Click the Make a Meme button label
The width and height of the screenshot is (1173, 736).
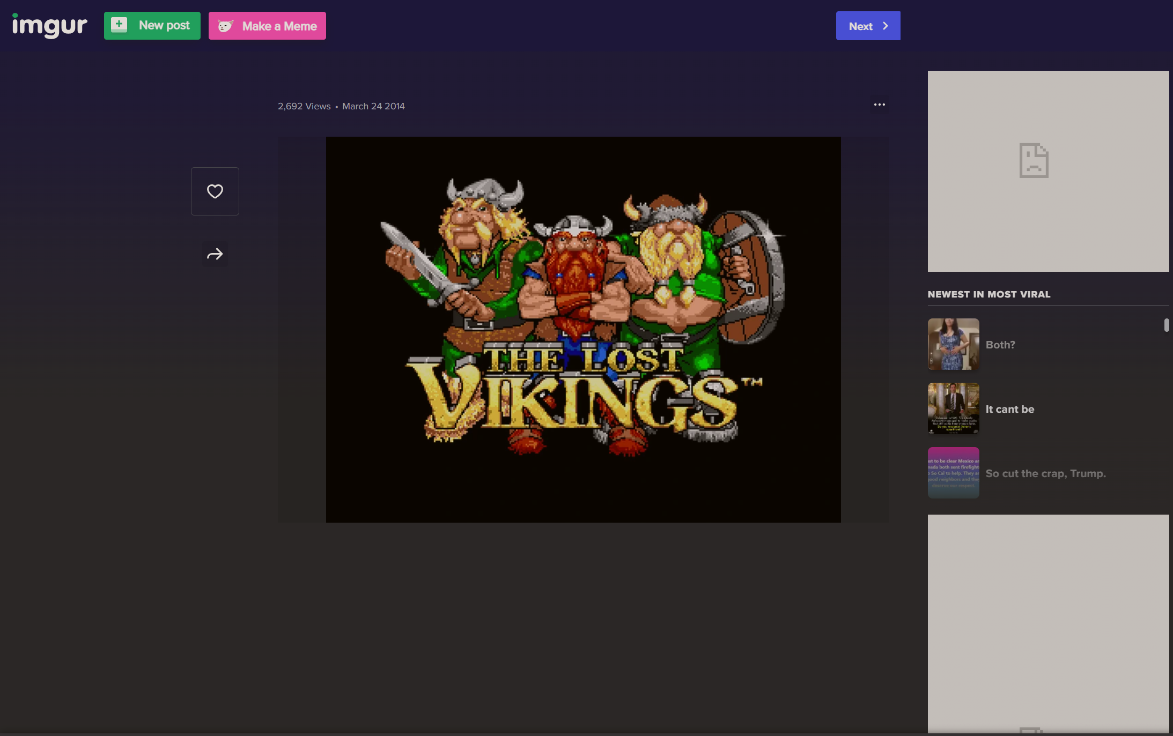tap(279, 26)
